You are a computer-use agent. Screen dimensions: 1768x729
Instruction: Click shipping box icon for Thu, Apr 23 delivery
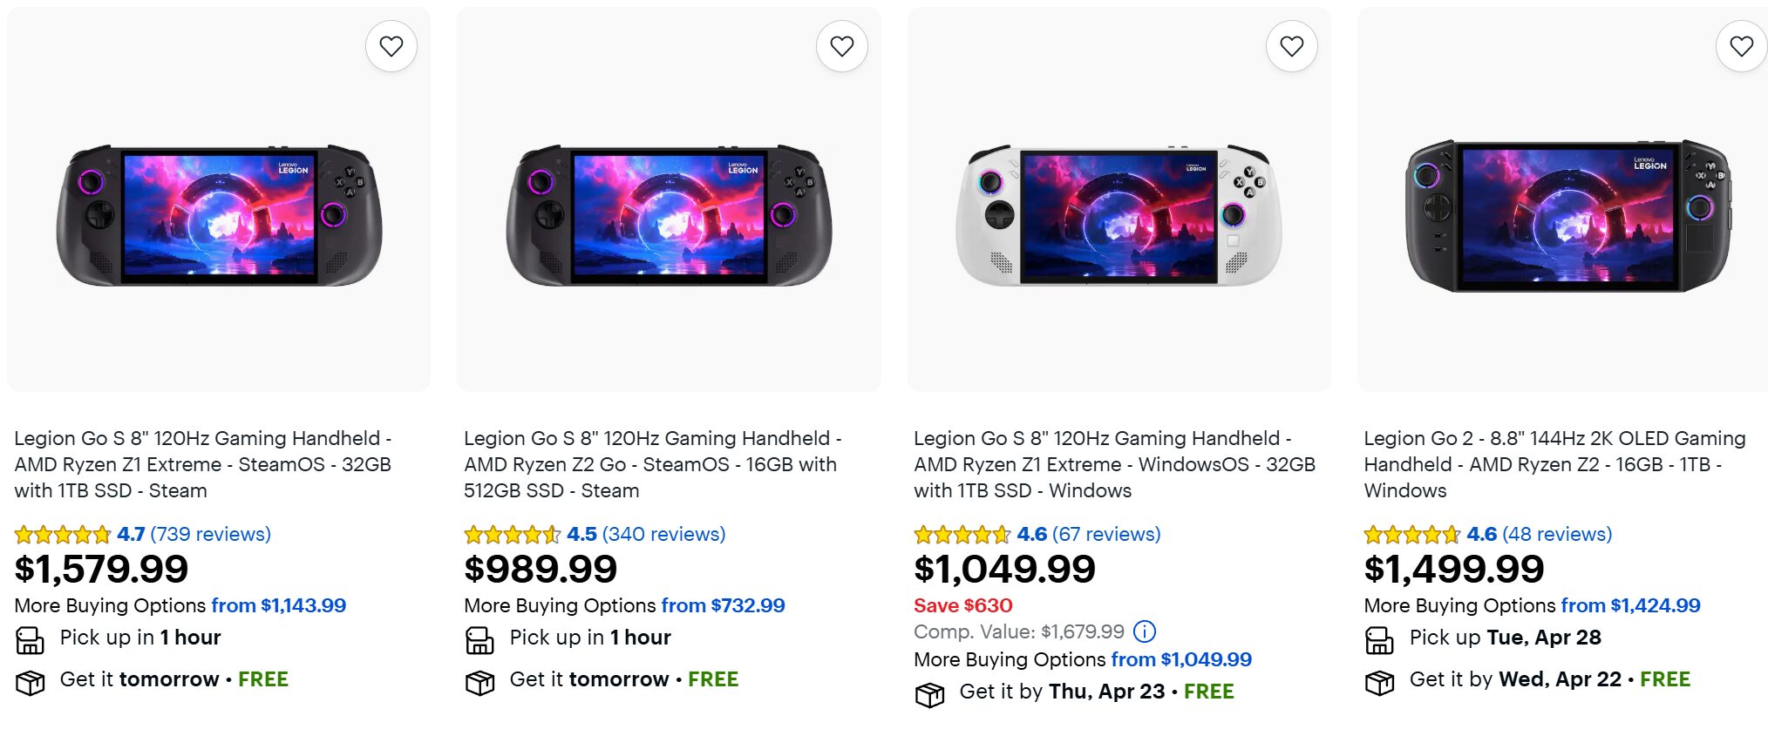[929, 694]
